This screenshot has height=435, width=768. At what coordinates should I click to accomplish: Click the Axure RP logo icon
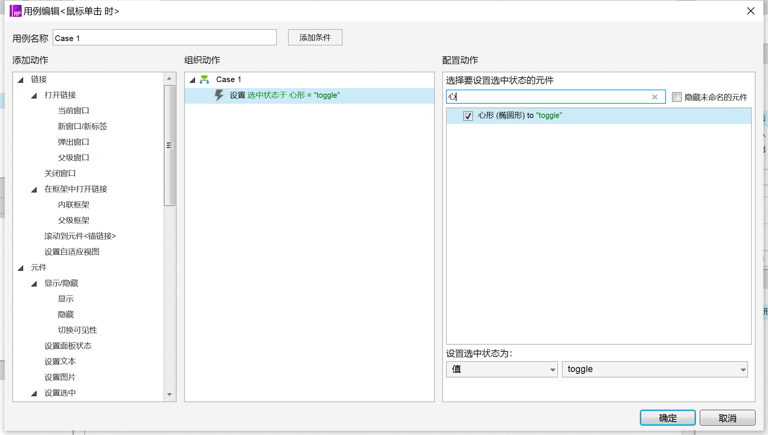click(15, 11)
